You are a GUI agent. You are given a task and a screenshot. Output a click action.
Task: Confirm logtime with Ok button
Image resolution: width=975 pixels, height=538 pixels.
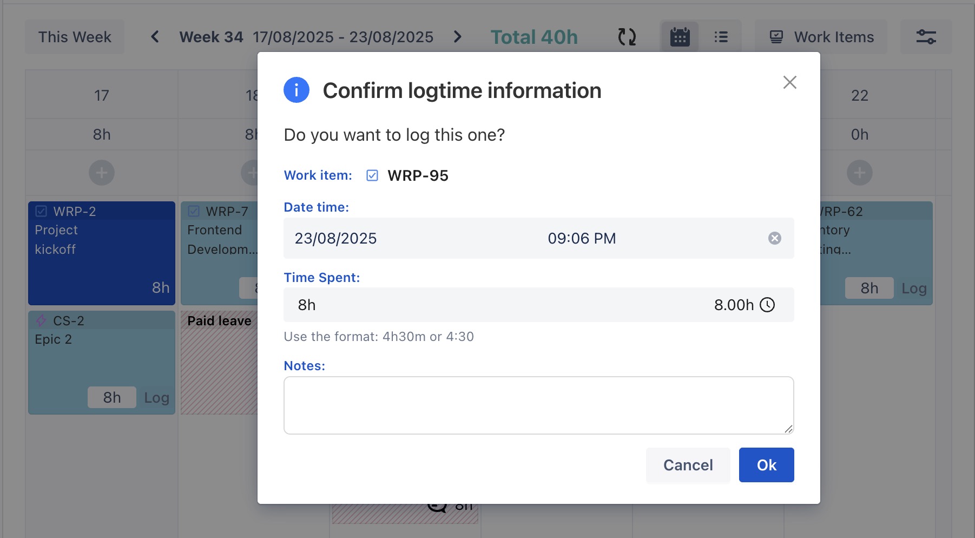[x=766, y=465]
